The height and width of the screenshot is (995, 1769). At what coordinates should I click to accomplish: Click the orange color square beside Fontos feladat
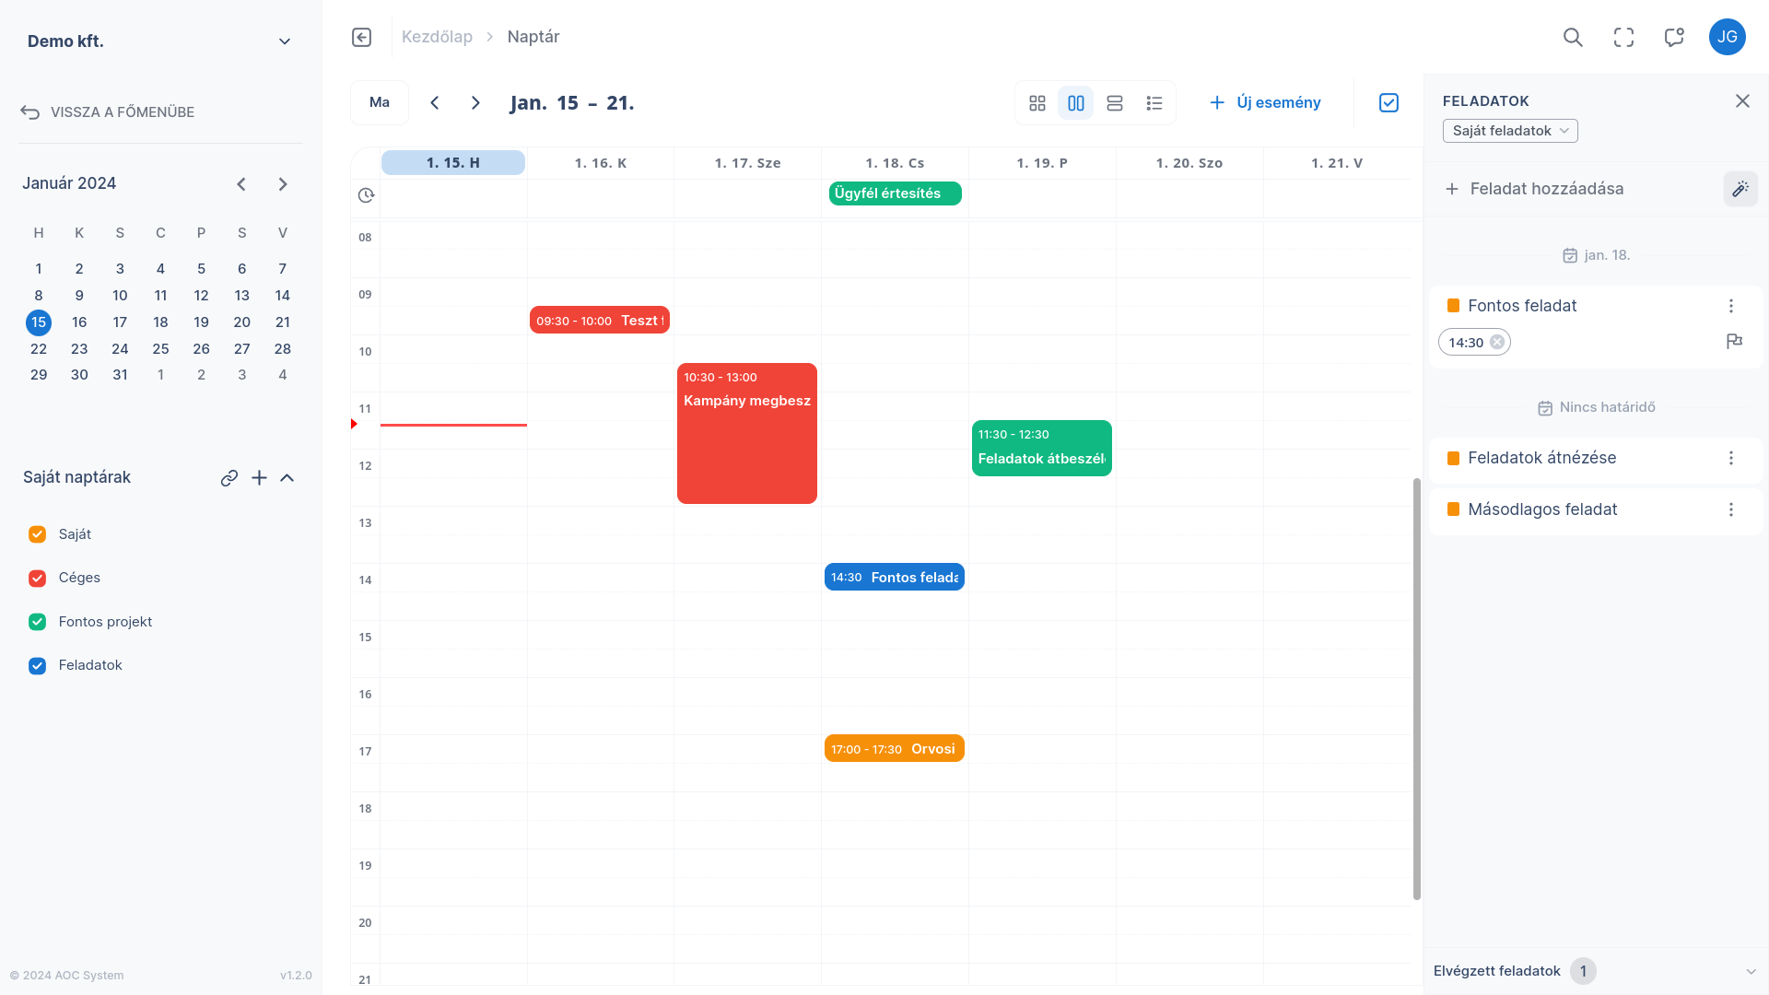click(x=1455, y=305)
